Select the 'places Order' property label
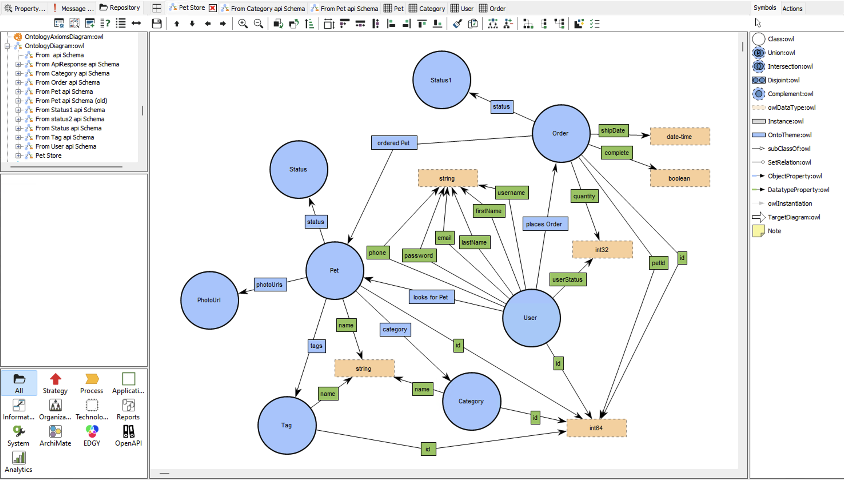This screenshot has height=480, width=844. tap(545, 224)
